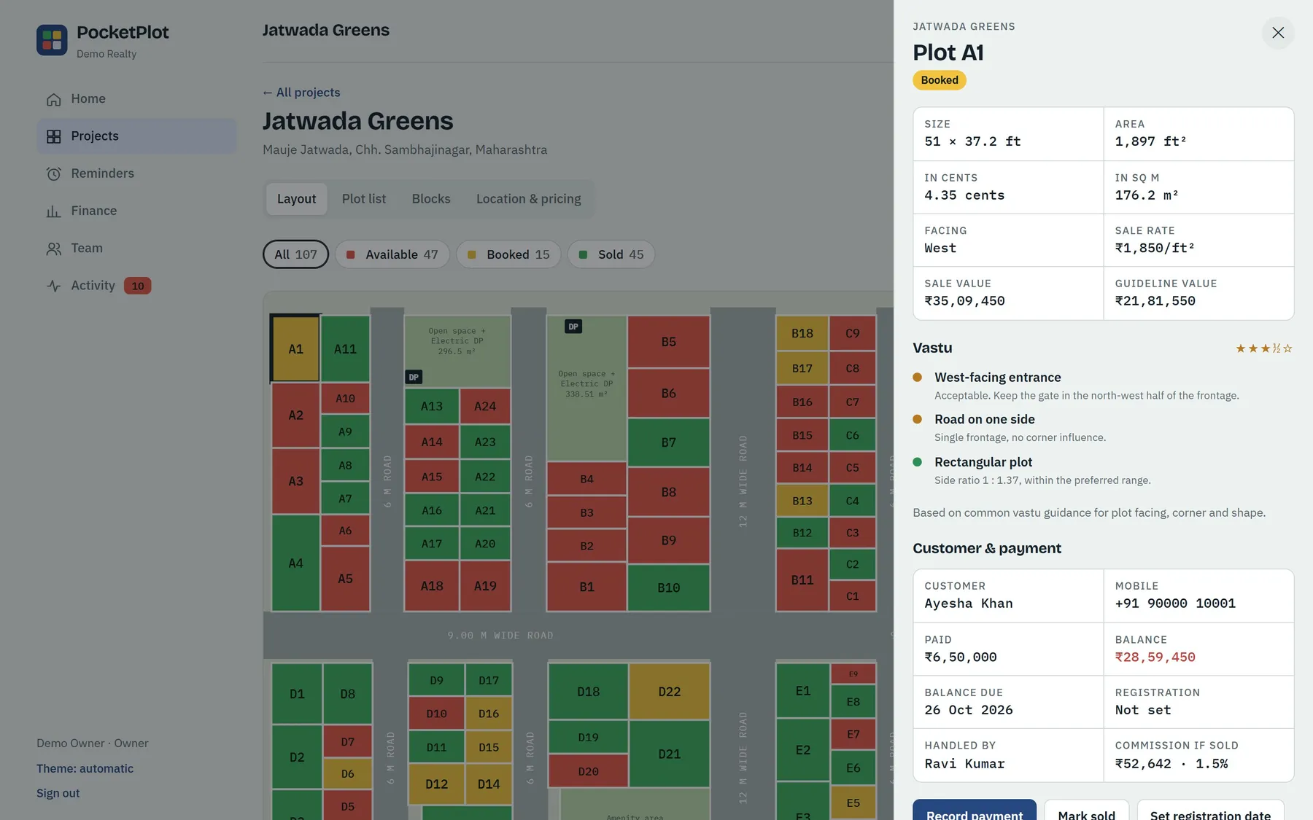Switch to the Blocks tab
1313x820 pixels.
pyautogui.click(x=431, y=199)
